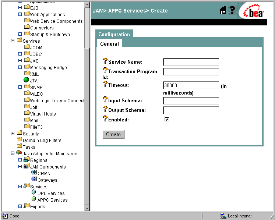275x220 pixels.
Task: Open WebLogic Tuxedo Connector tree item
Action: pyautogui.click(x=57, y=101)
